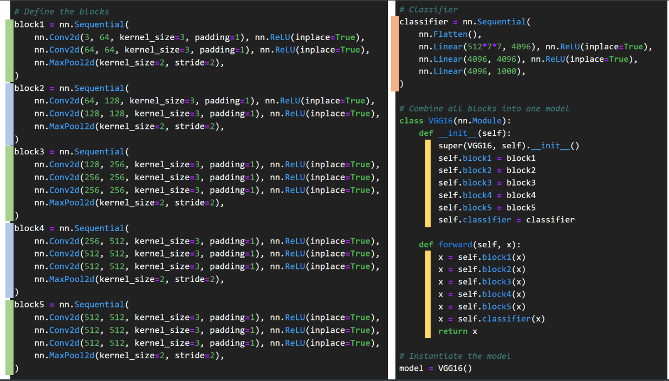Screen dimensions: 669x381
Task: Click the 'def forward(self, x):' line
Action: point(470,245)
